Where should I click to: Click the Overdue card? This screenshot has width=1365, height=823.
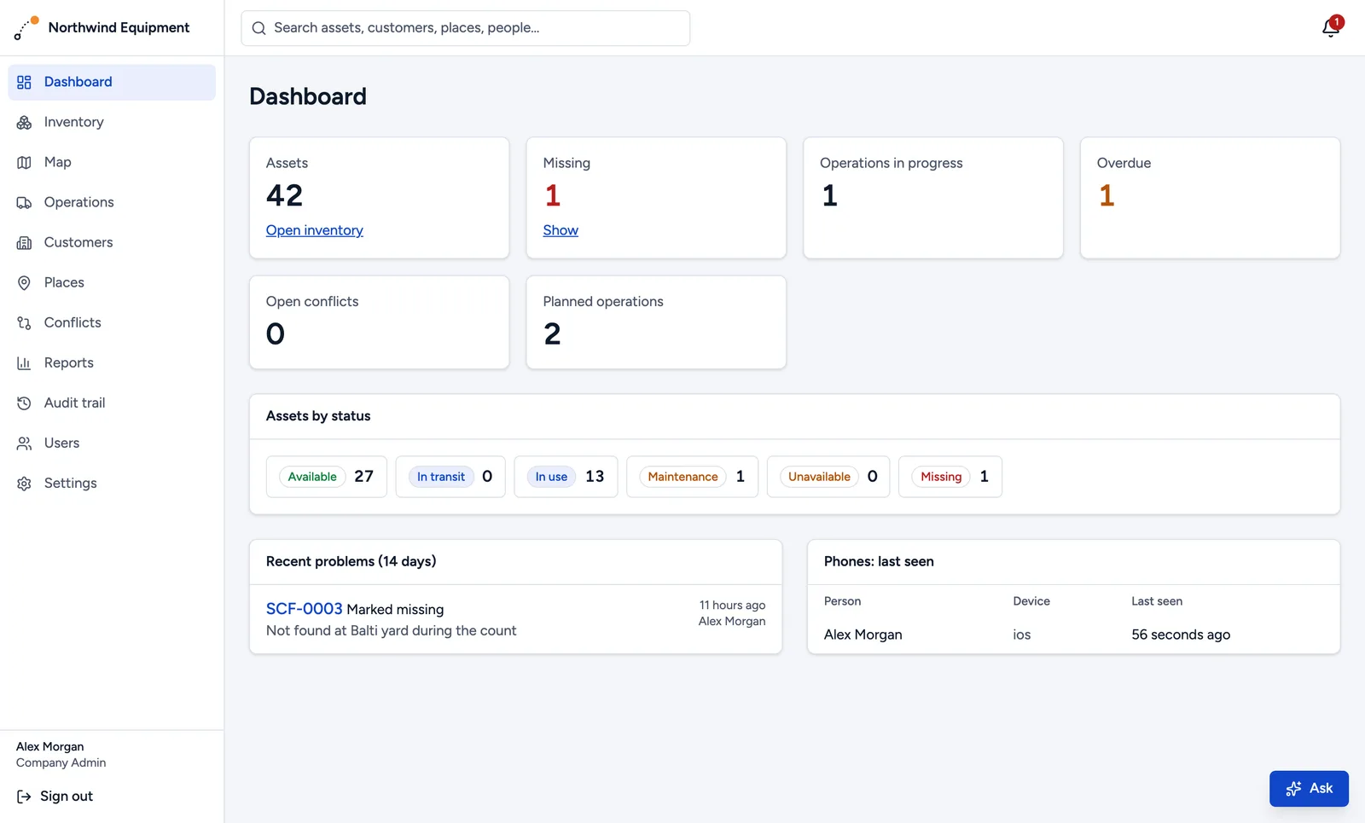[1210, 198]
